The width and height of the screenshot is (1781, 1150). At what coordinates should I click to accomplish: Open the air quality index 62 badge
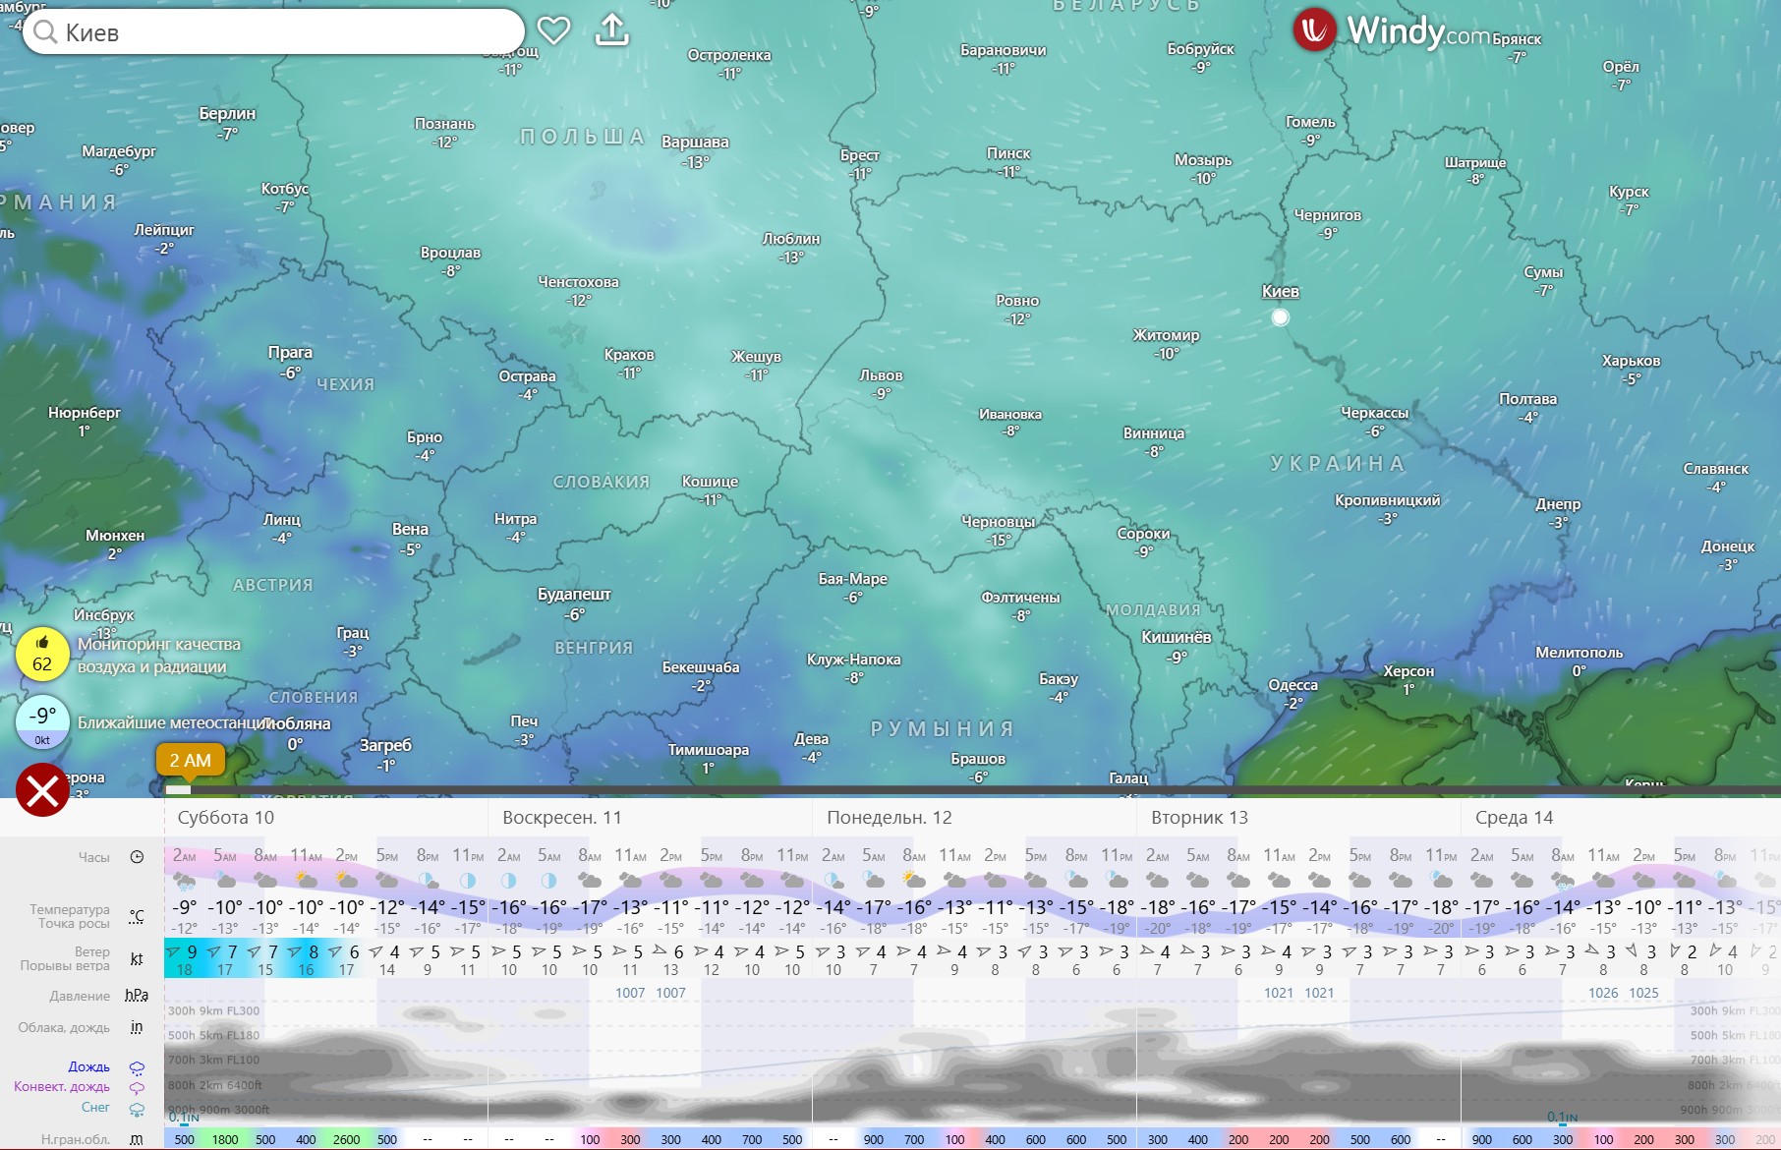click(x=42, y=655)
